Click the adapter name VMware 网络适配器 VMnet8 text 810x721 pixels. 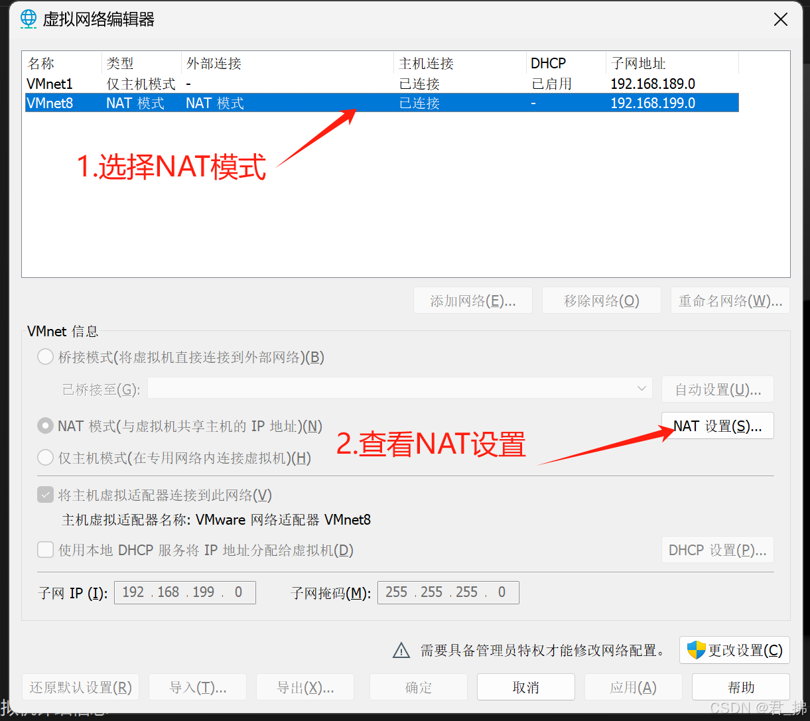283,520
